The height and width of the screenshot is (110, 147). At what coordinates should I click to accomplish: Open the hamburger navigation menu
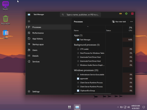click(29, 21)
